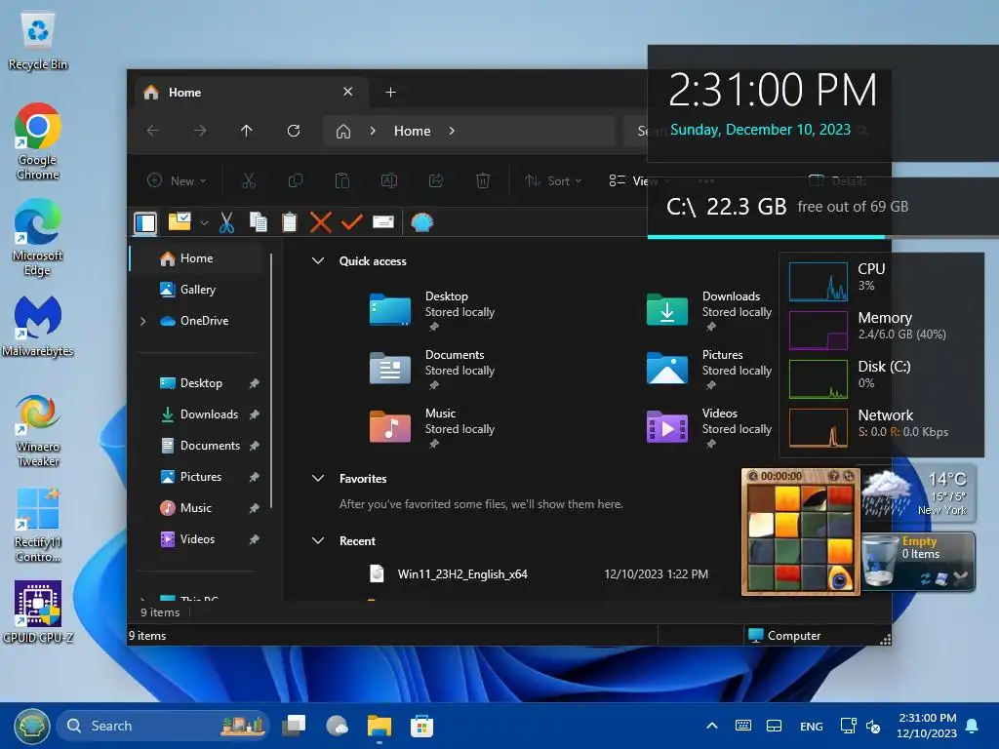
Task: Click the weather gadget showing New York
Action: click(x=918, y=494)
